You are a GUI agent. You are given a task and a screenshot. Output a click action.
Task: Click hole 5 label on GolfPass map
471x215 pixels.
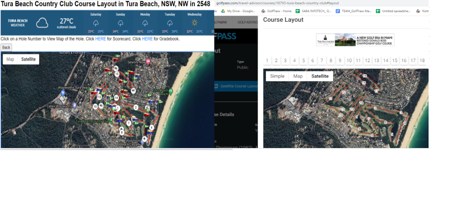[391, 134]
